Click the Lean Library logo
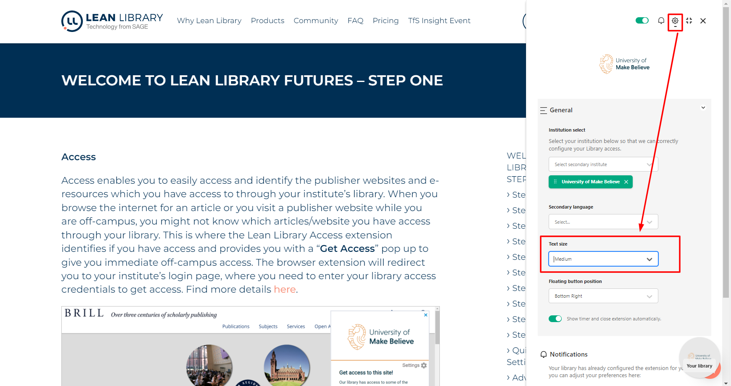Screen dimensions: 731x386 pyautogui.click(x=112, y=21)
